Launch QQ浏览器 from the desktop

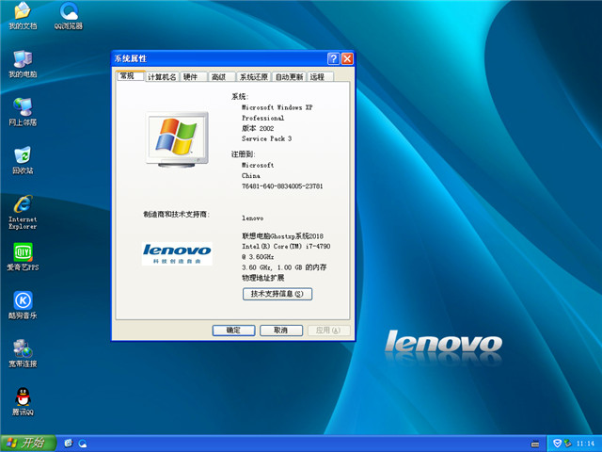69,13
